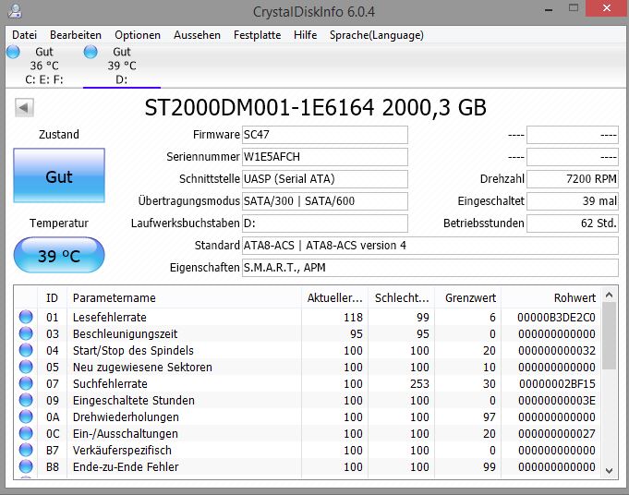
Task: Close the CrystalDiskInfo window
Action: tap(607, 8)
